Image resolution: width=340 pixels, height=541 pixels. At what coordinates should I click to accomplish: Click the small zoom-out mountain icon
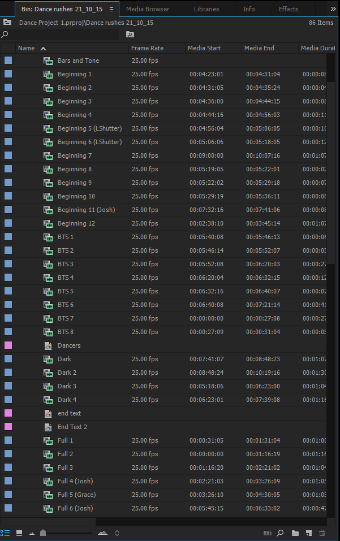32,534
